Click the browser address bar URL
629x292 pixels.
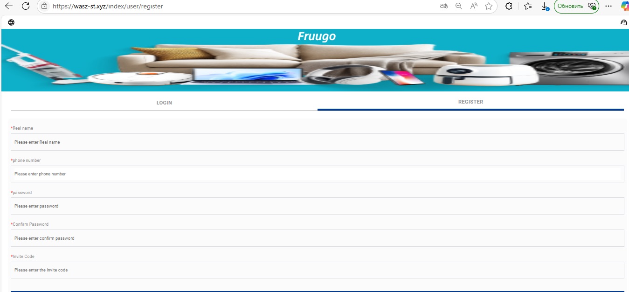point(108,7)
